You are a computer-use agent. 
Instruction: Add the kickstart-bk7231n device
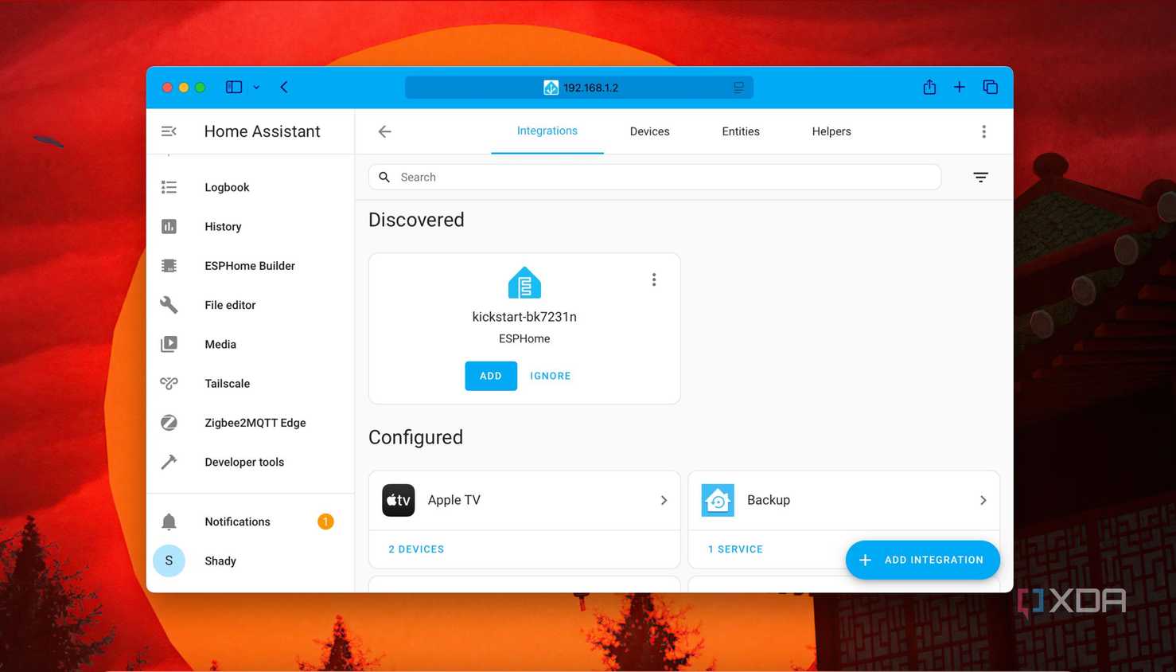[491, 376]
